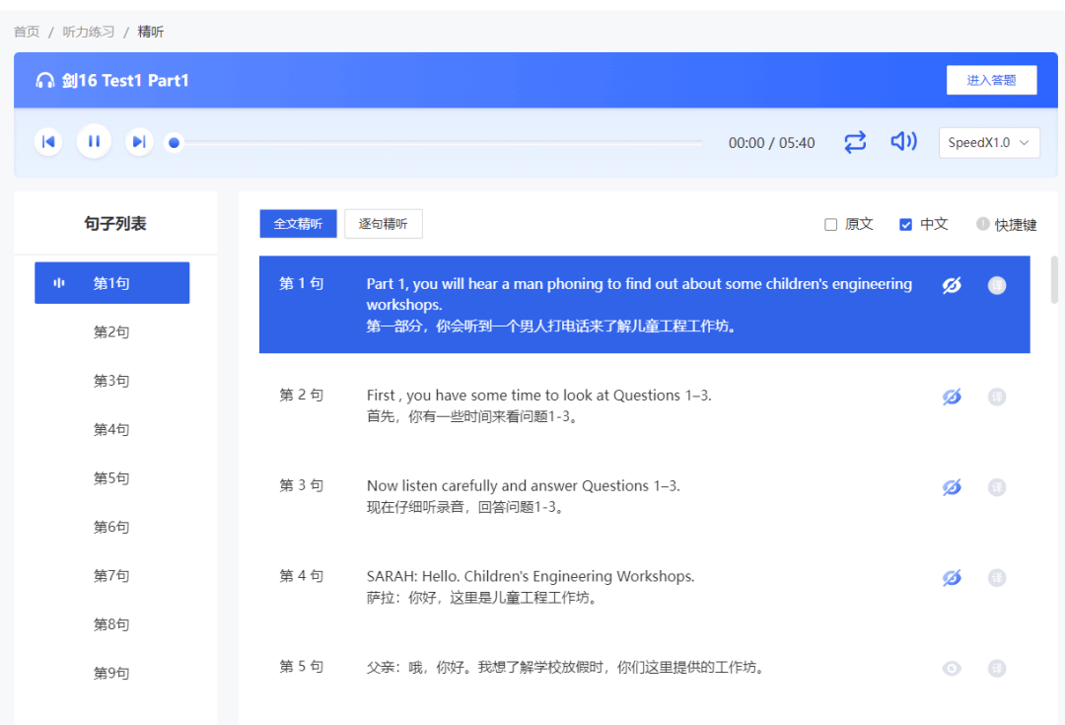Select 第8句 in the sentence list
Viewport: 1065px width, 725px height.
tap(111, 624)
